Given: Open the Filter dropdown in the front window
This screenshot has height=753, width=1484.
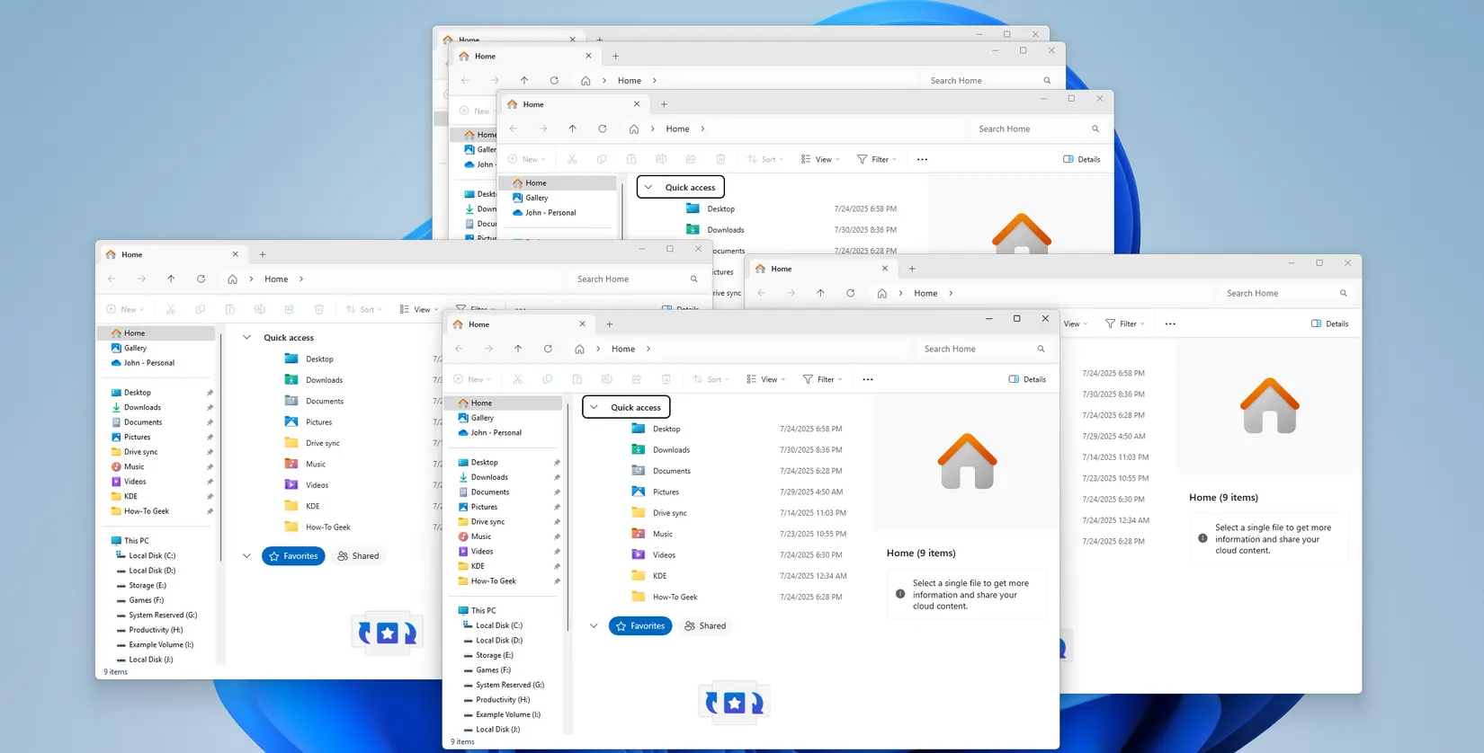Looking at the screenshot, I should coord(822,379).
